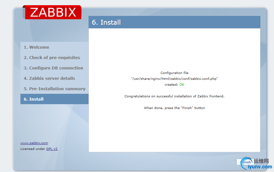Select step 1. Welcome
Viewport: 274px width, 172px height.
[x=36, y=47]
